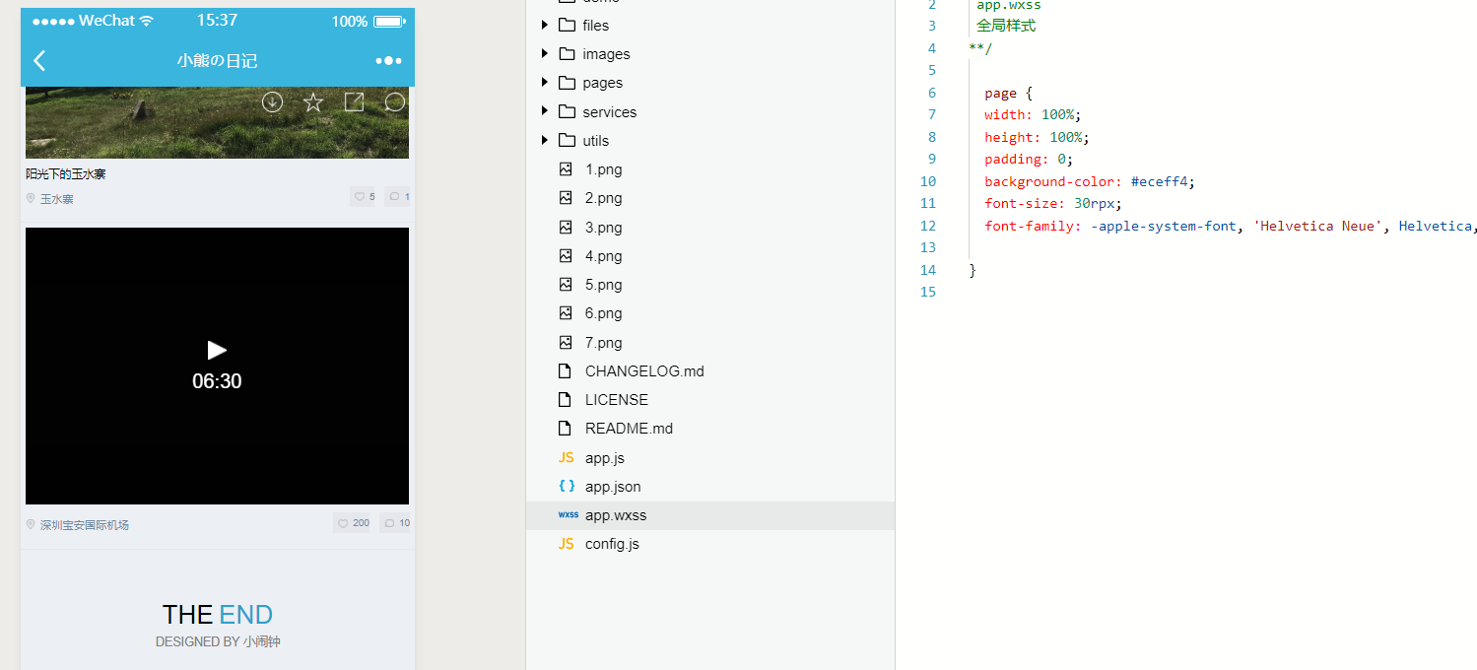Image resolution: width=1477 pixels, height=670 pixels.
Task: Expand the pages folder arrow
Action: 545,82
